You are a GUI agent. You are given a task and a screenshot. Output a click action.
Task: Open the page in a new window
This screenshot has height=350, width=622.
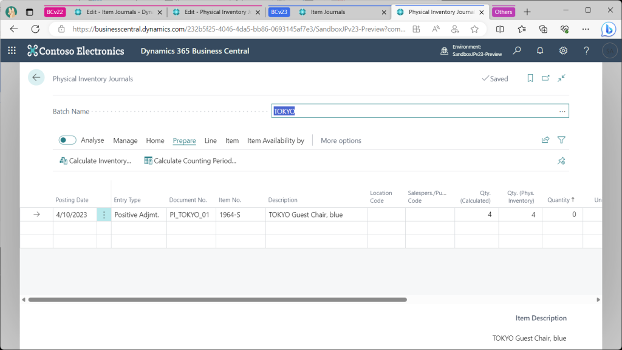point(546,78)
